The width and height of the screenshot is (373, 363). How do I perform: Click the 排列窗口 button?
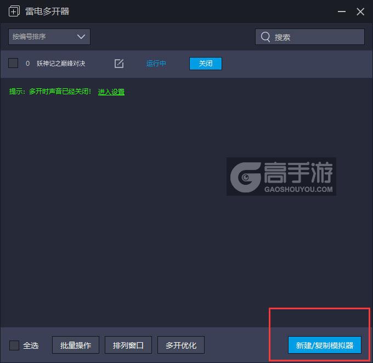click(x=128, y=345)
